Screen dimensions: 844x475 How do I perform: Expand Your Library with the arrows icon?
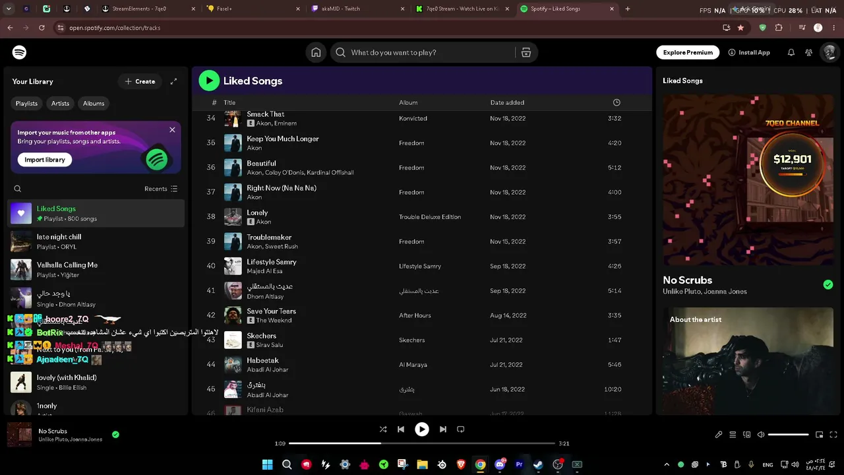click(x=173, y=81)
